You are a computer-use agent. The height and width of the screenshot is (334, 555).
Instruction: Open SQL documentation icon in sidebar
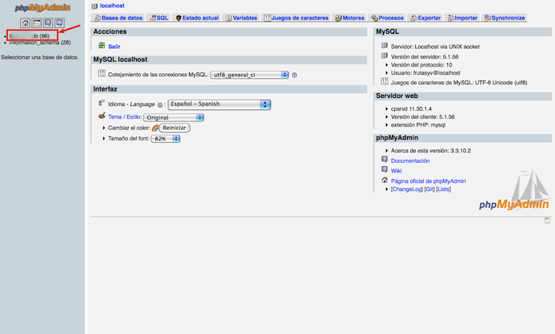[x=60, y=23]
